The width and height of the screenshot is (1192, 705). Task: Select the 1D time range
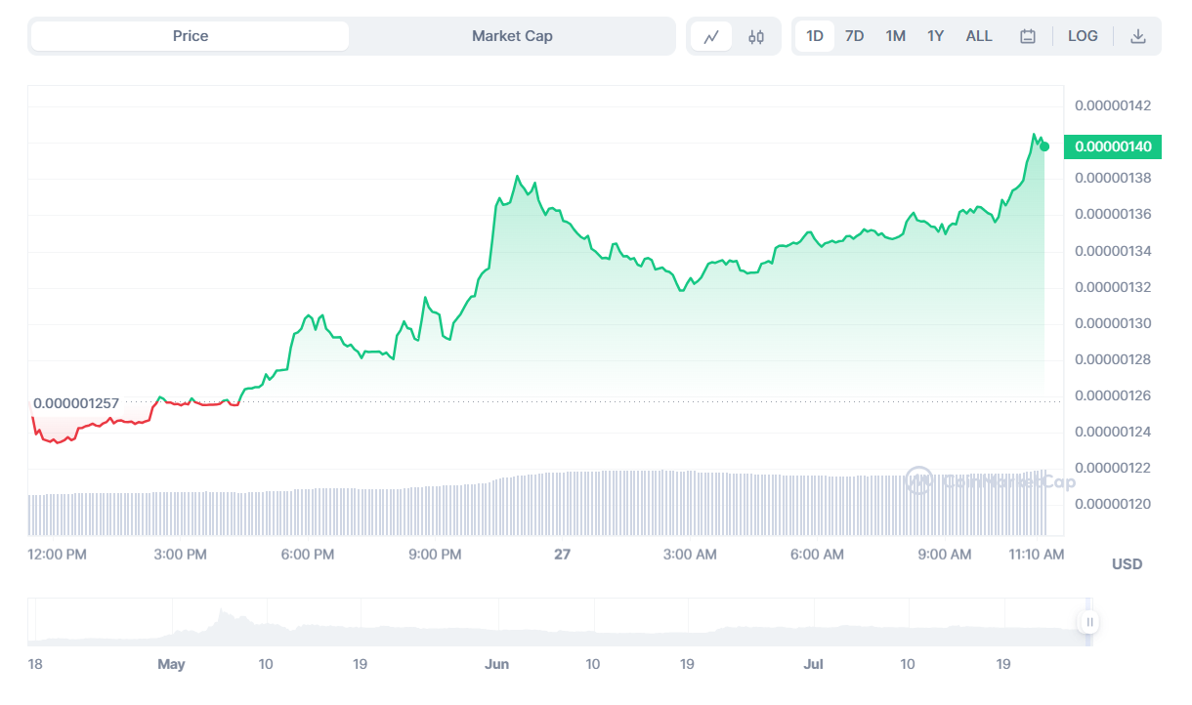tap(814, 36)
